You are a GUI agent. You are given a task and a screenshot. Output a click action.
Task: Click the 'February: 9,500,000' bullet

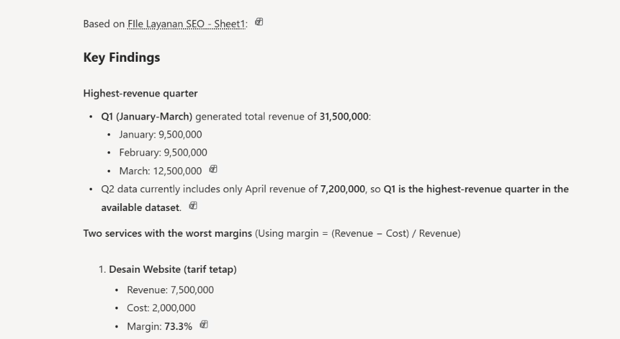163,152
